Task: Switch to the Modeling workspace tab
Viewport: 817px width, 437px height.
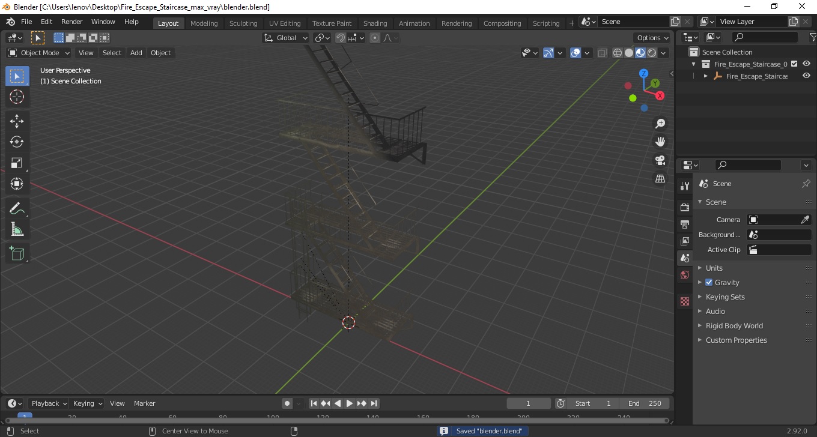Action: point(204,23)
